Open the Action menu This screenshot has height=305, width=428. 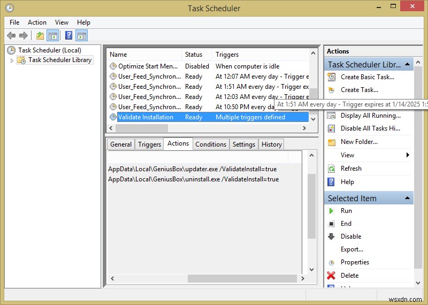coord(37,22)
